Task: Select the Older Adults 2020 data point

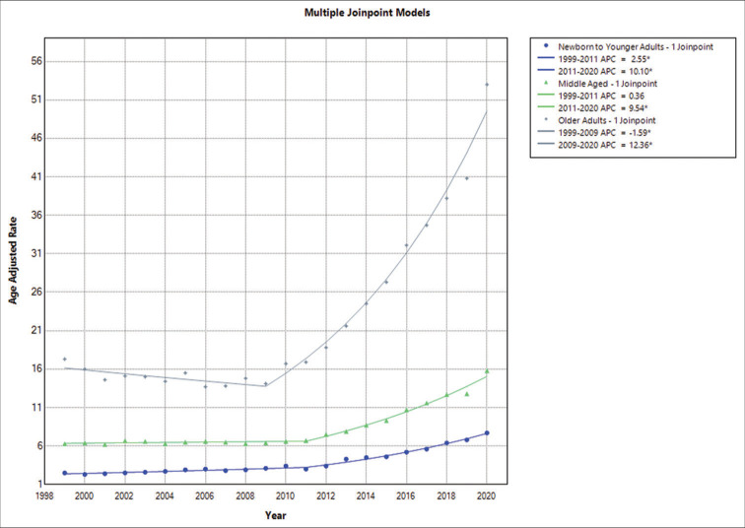Action: pyautogui.click(x=487, y=85)
